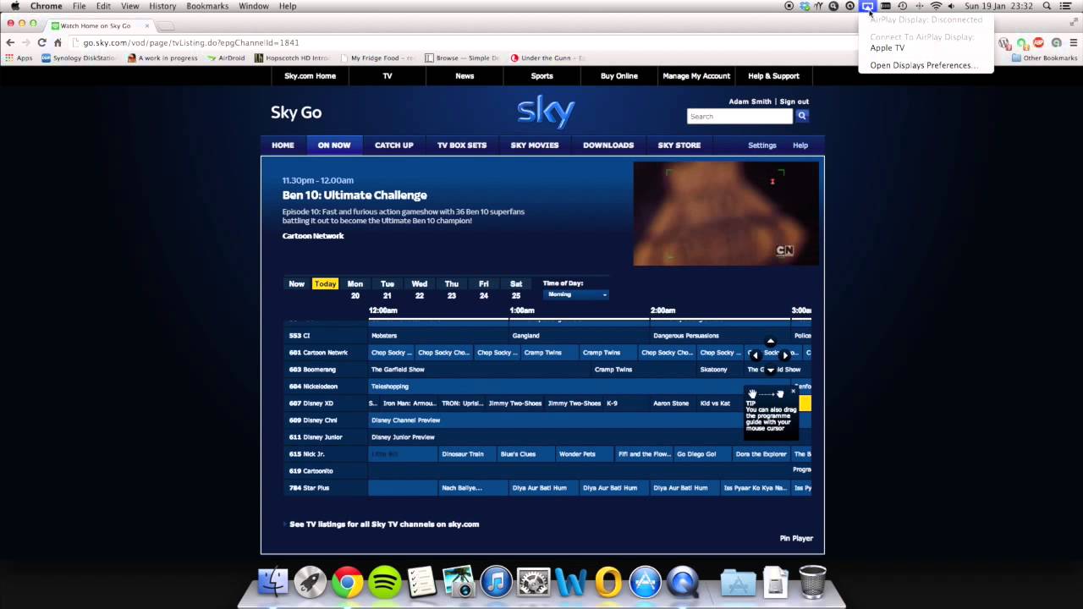
Task: Open Launchpad from the Dock
Action: pyautogui.click(x=310, y=582)
